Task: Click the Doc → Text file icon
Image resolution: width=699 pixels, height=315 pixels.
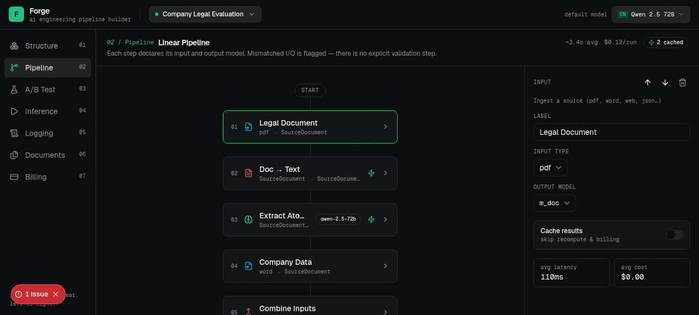Action: coord(248,173)
